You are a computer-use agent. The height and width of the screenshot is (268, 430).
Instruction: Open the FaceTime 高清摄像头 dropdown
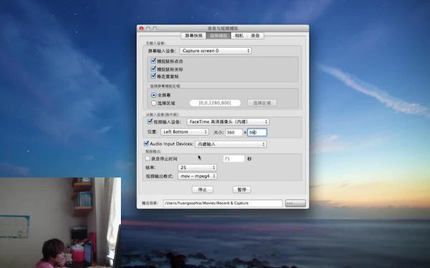point(228,121)
